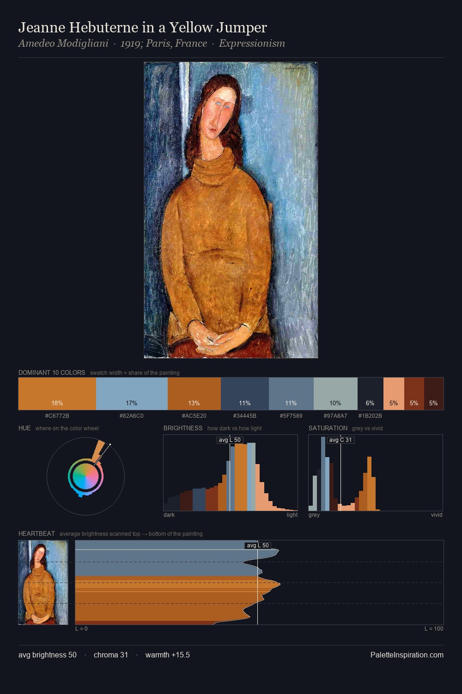Click the rust red 5% swatch
This screenshot has width=462, height=694.
coord(414,394)
